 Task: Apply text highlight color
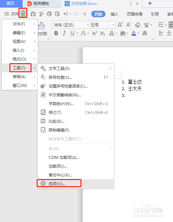tap(123, 34)
